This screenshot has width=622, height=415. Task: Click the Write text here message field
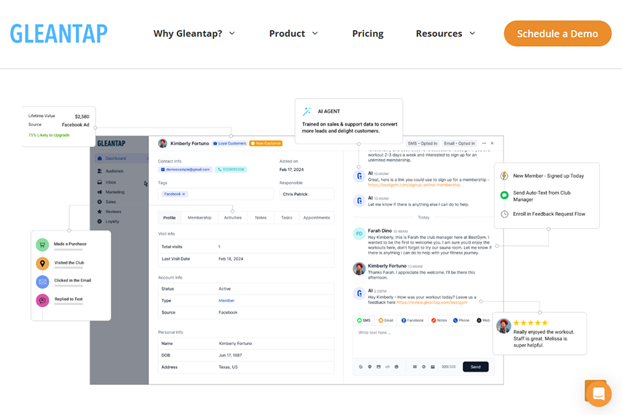pyautogui.click(x=422, y=342)
